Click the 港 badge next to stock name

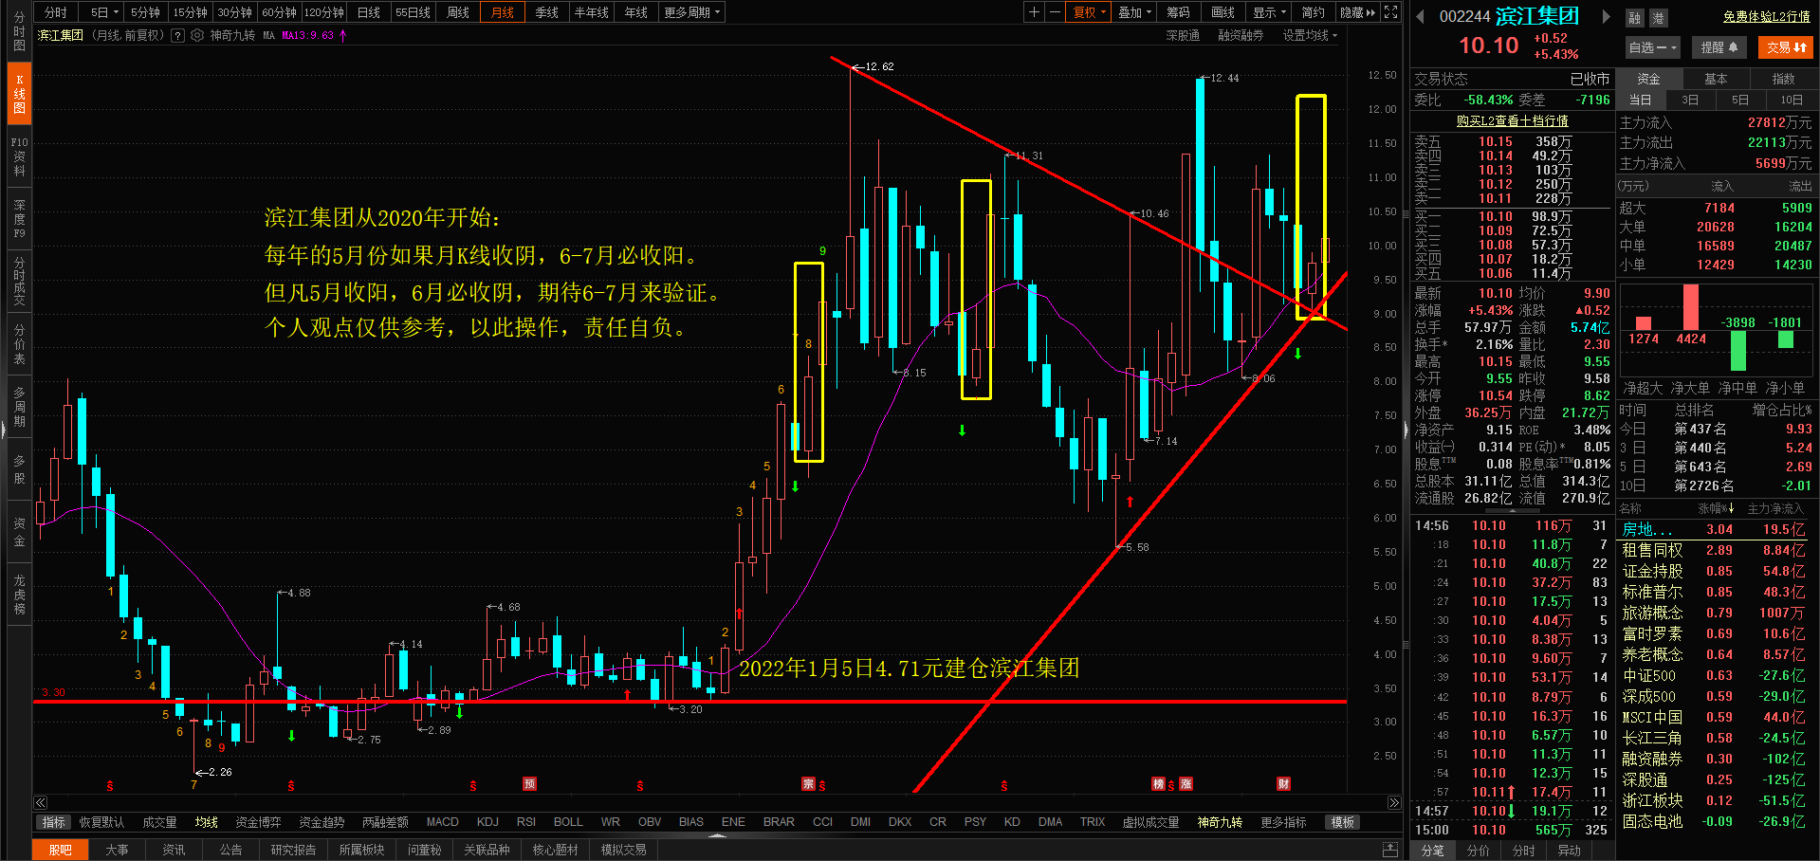click(x=1657, y=18)
